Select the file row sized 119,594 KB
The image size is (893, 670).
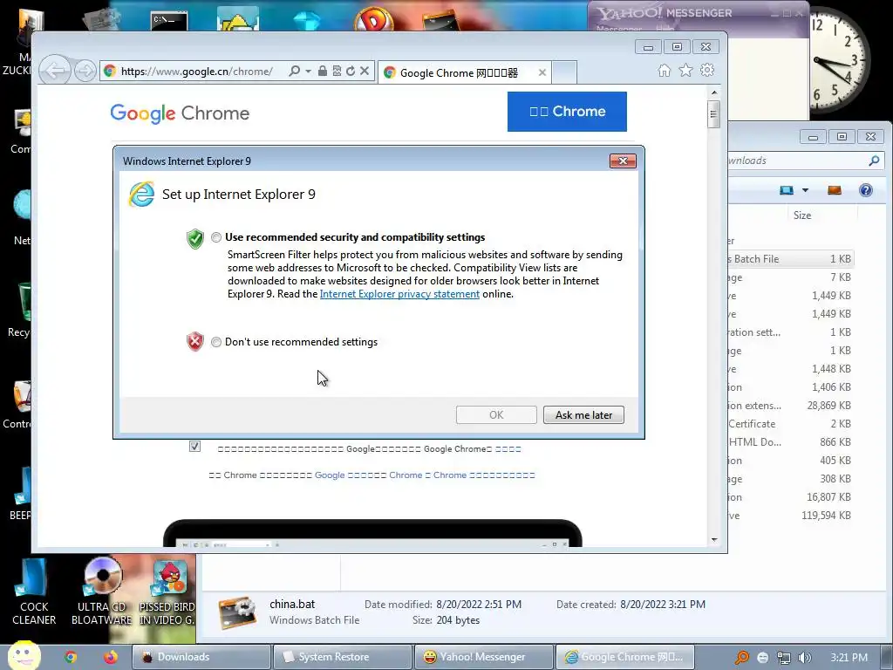pos(790,516)
